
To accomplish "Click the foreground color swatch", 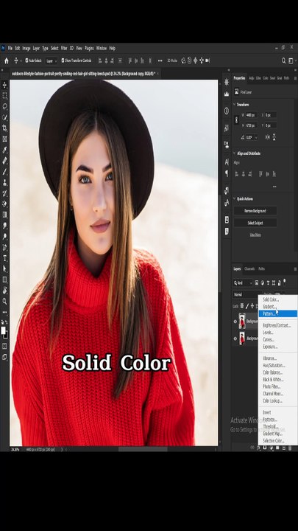I will tap(4, 330).
